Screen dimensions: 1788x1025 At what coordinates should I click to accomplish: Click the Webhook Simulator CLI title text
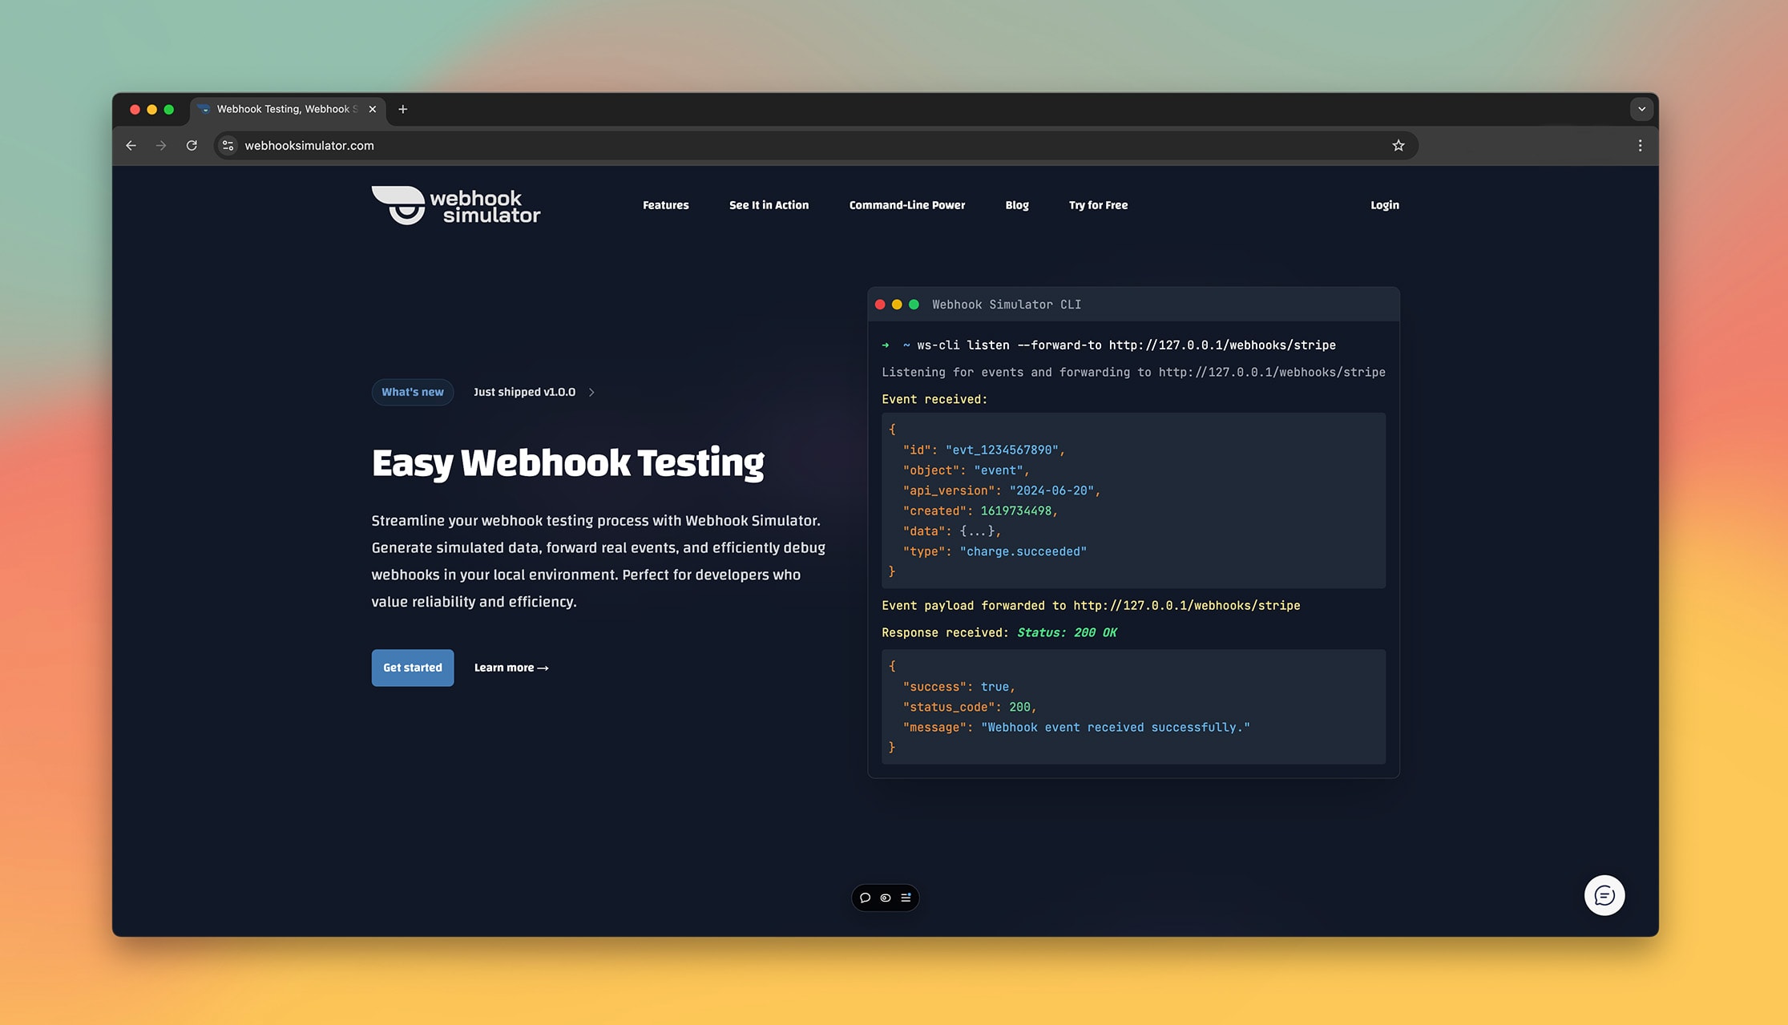tap(1007, 305)
